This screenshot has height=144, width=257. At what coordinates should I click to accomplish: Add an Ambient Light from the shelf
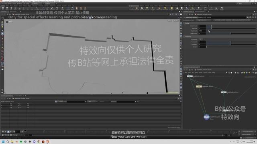point(199,8)
